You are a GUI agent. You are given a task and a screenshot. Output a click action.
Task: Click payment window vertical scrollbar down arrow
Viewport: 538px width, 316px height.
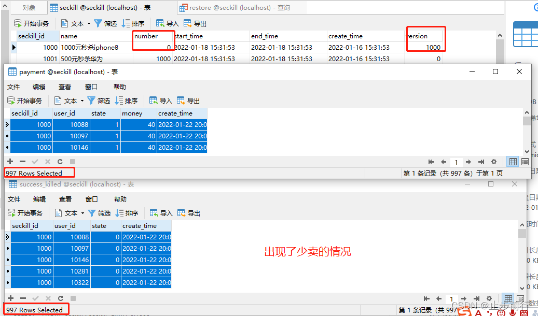coord(527,151)
